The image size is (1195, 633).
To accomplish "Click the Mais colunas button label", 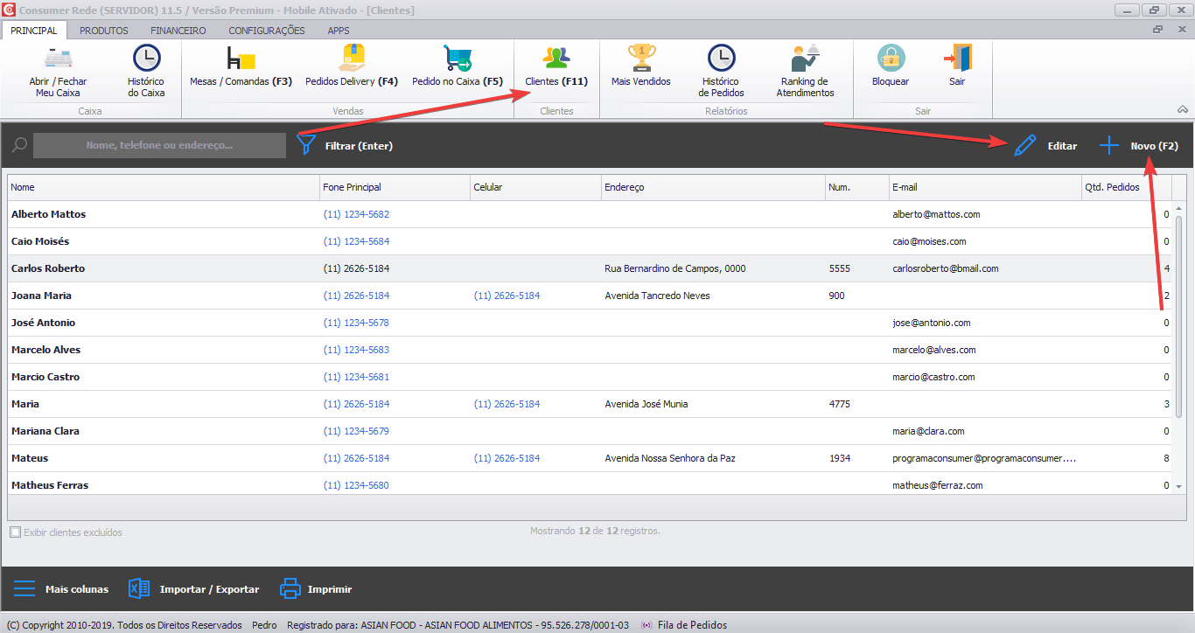I will (x=77, y=589).
